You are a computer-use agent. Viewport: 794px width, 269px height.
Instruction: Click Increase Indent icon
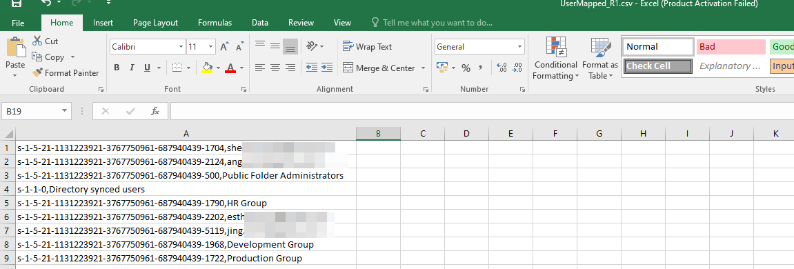(x=327, y=68)
